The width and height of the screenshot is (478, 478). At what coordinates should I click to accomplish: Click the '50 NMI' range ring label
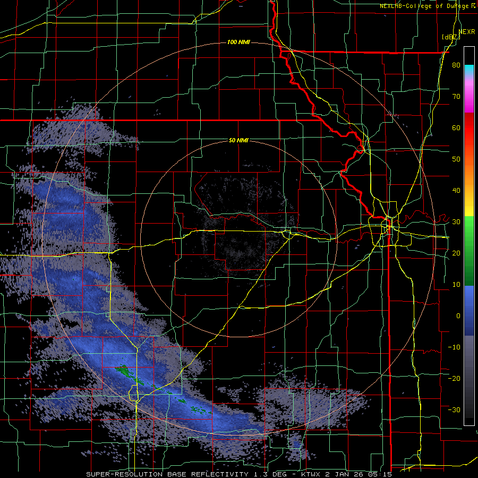click(238, 140)
